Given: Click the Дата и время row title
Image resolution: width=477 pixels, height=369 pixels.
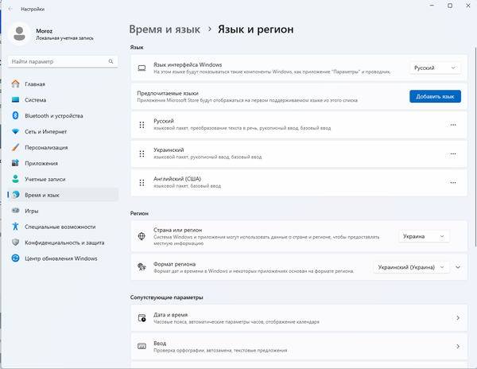Looking at the screenshot, I should pyautogui.click(x=170, y=315).
